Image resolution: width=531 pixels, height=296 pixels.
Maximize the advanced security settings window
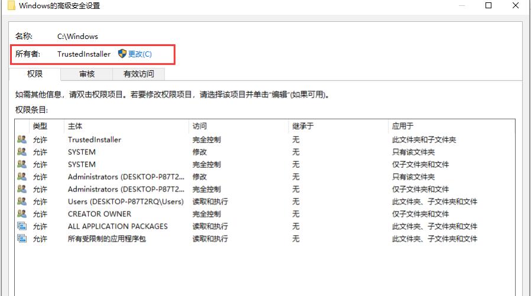[x=488, y=5]
